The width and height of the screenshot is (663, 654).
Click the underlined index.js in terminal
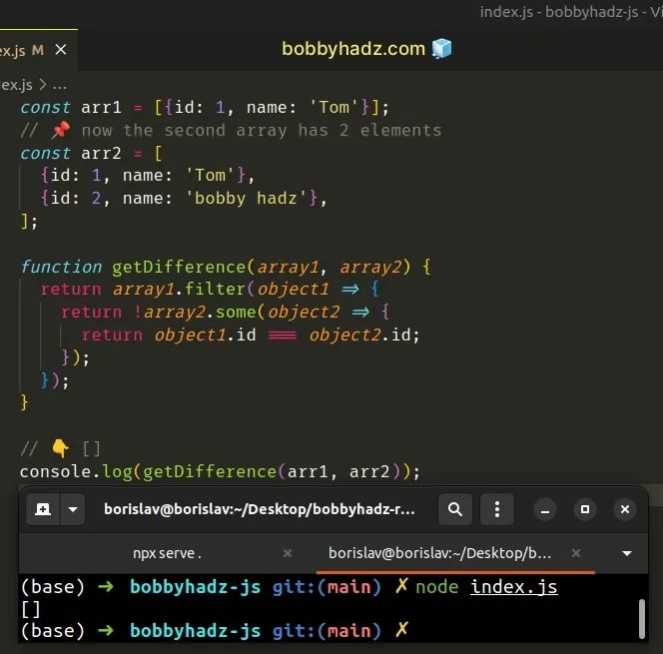click(x=514, y=587)
